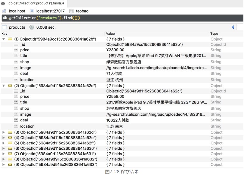The image size is (244, 175).
Task: Expand document (5) ObjectId ending a62f
Action: [4, 143]
